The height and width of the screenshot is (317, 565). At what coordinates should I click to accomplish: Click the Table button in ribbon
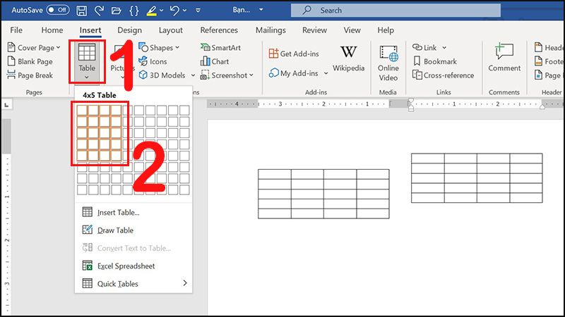(x=88, y=61)
